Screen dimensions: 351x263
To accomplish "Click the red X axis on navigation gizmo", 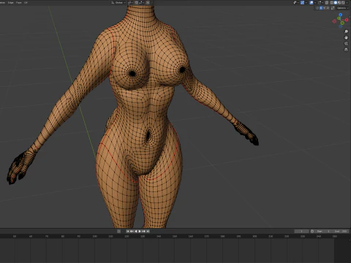I will [x=347, y=20].
